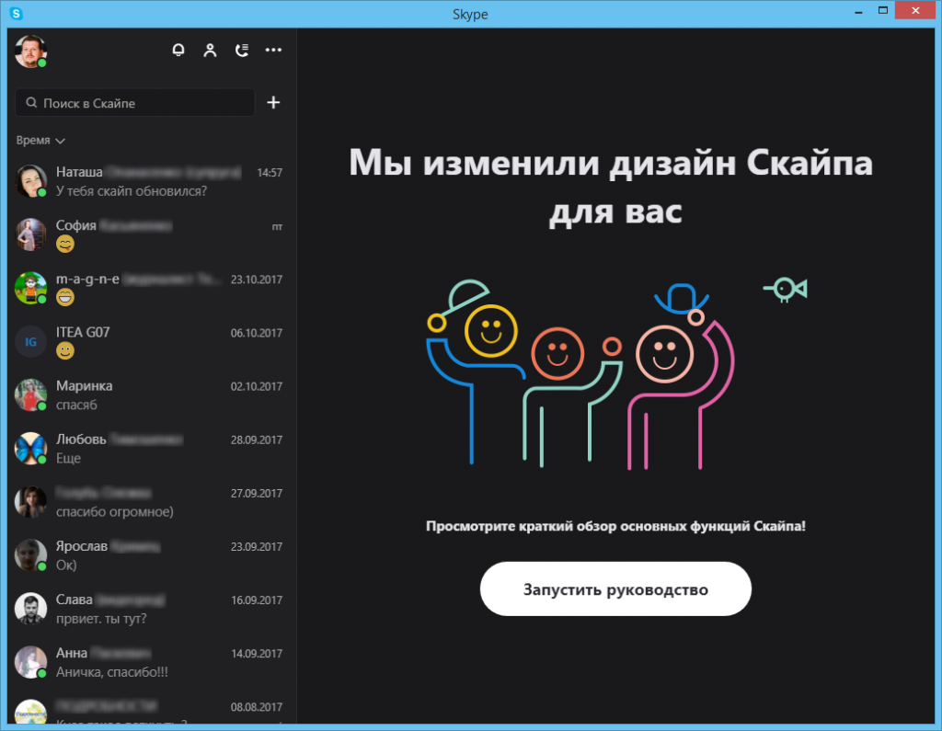The image size is (942, 731).
Task: Click the emoji in София's message preview
Action: pos(65,244)
